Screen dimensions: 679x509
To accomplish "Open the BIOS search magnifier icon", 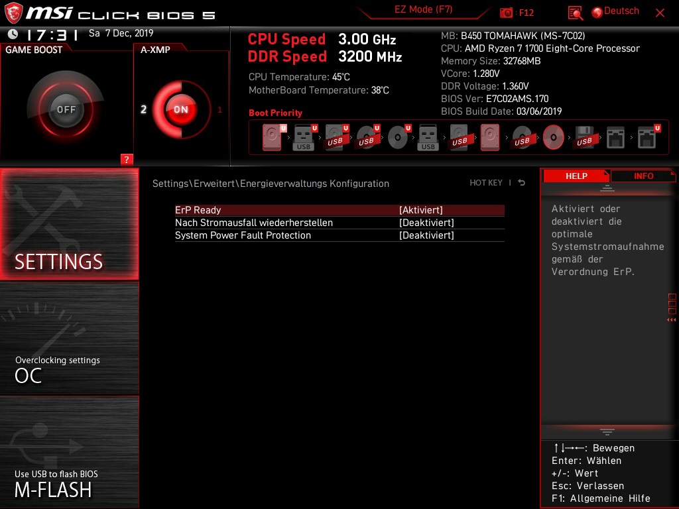I will pos(575,13).
